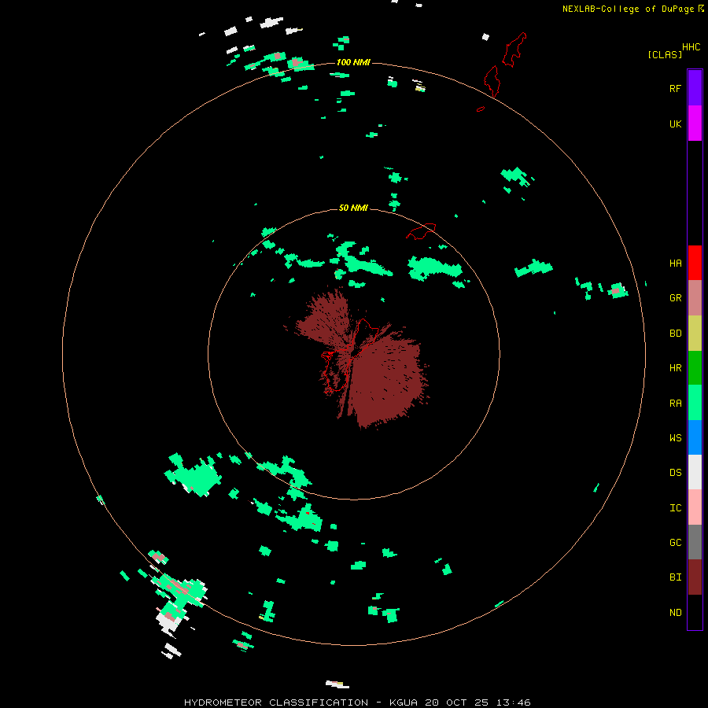The height and width of the screenshot is (708, 708).
Task: Select the GC gray legend swatch
Action: (695, 542)
